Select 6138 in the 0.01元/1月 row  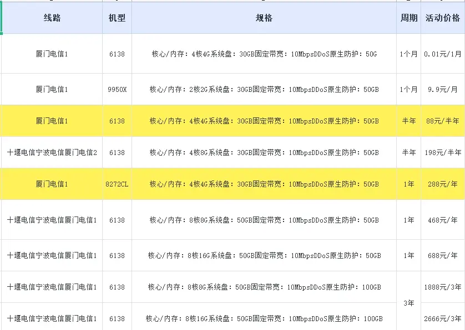click(117, 54)
